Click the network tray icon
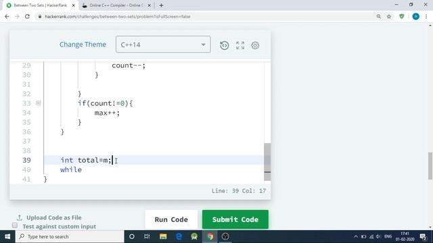 point(371,237)
